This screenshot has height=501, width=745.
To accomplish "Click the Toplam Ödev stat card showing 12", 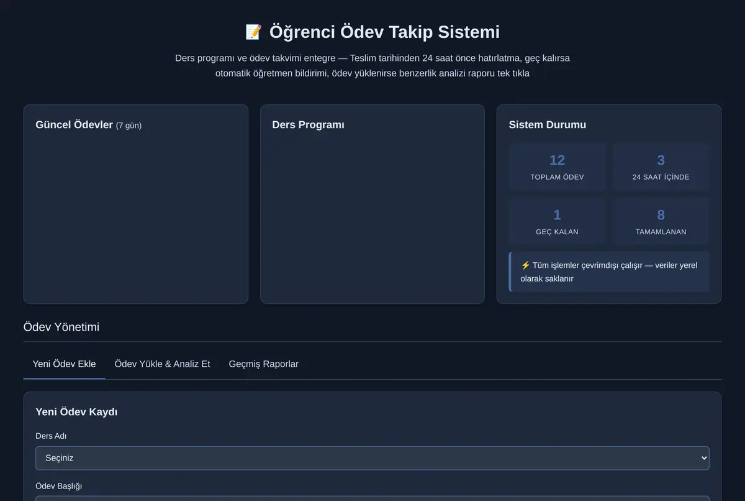I will tap(557, 167).
